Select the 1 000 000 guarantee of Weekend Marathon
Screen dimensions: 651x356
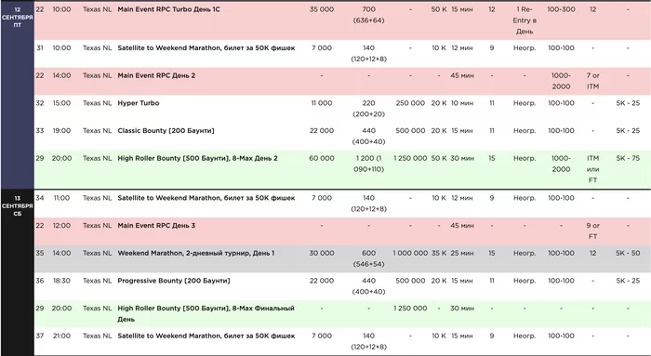pyautogui.click(x=410, y=253)
